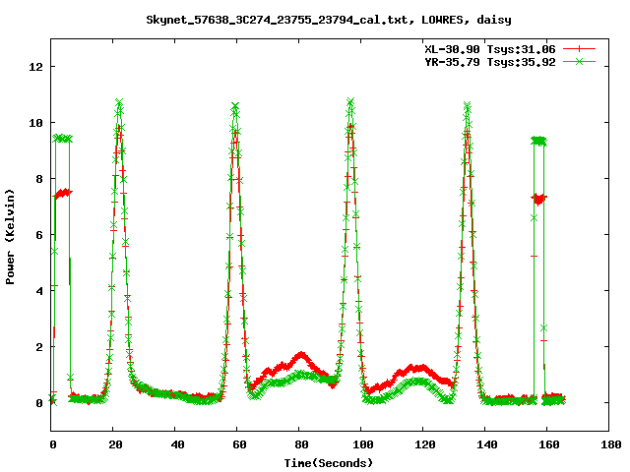630x472 pixels.
Task: Click the x-axis tick label 80
Action: [x=301, y=444]
